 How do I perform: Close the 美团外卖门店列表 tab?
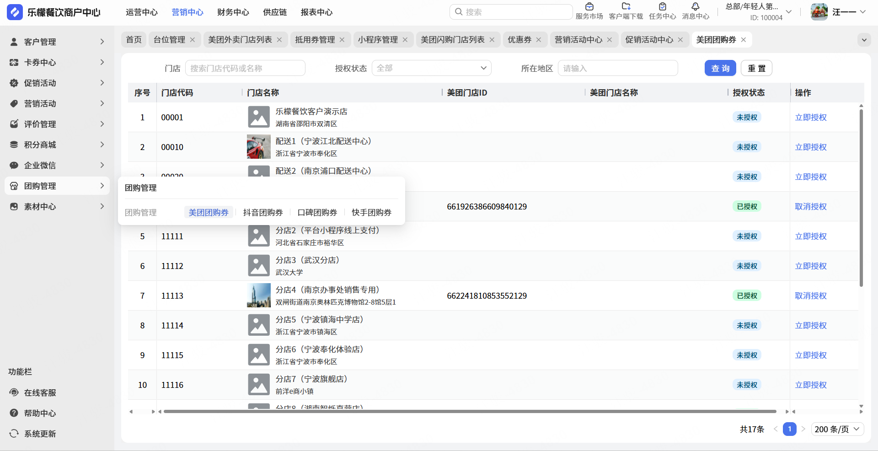[279, 40]
